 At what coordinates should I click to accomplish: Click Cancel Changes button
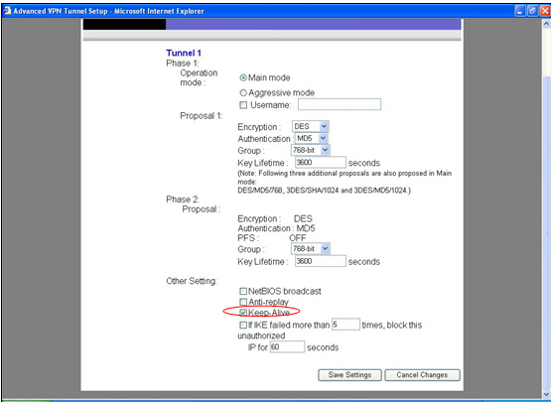[422, 375]
